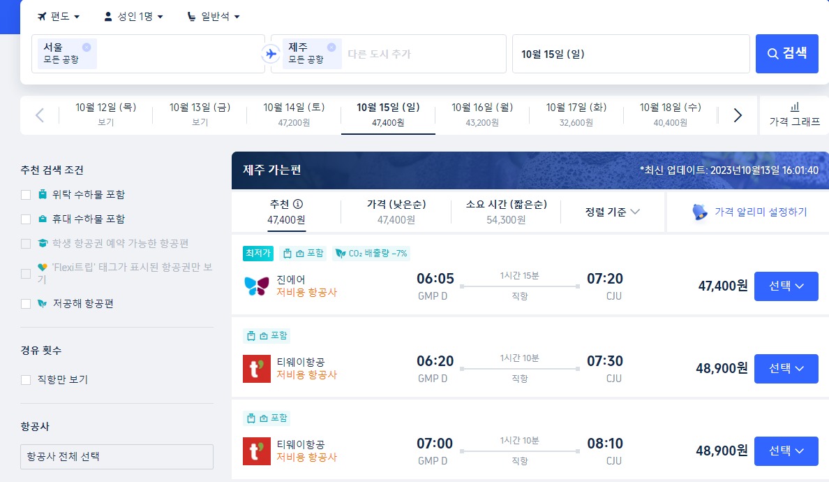Enable 위탁 수하물 포함 checkbox
The image size is (829, 482).
[x=25, y=195]
